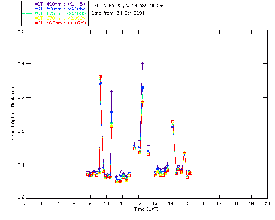This screenshot has width=275, height=220.
Task: Click the red square peak near 15 hours
Action: 184,151
